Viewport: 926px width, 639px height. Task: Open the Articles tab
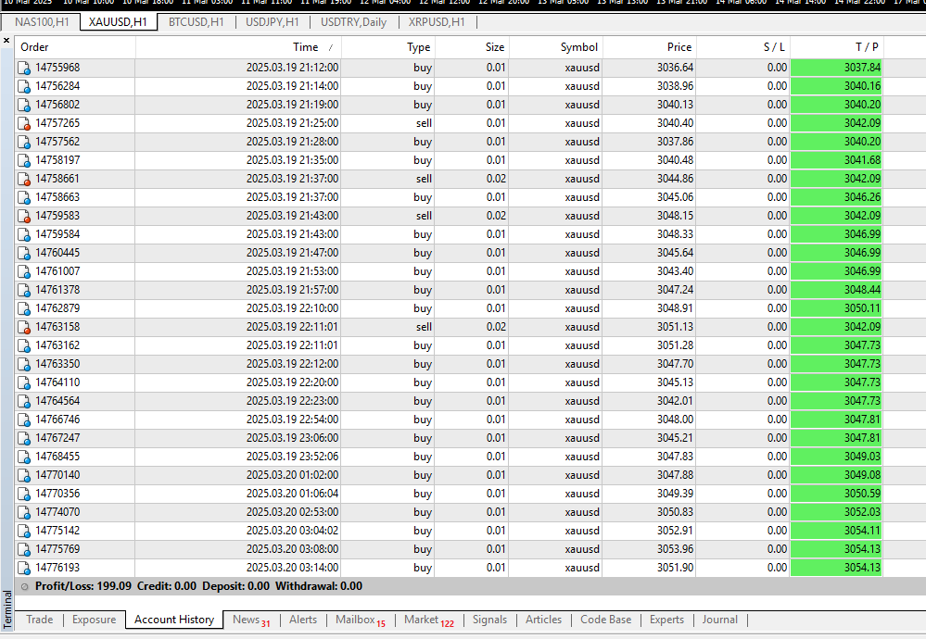(543, 620)
